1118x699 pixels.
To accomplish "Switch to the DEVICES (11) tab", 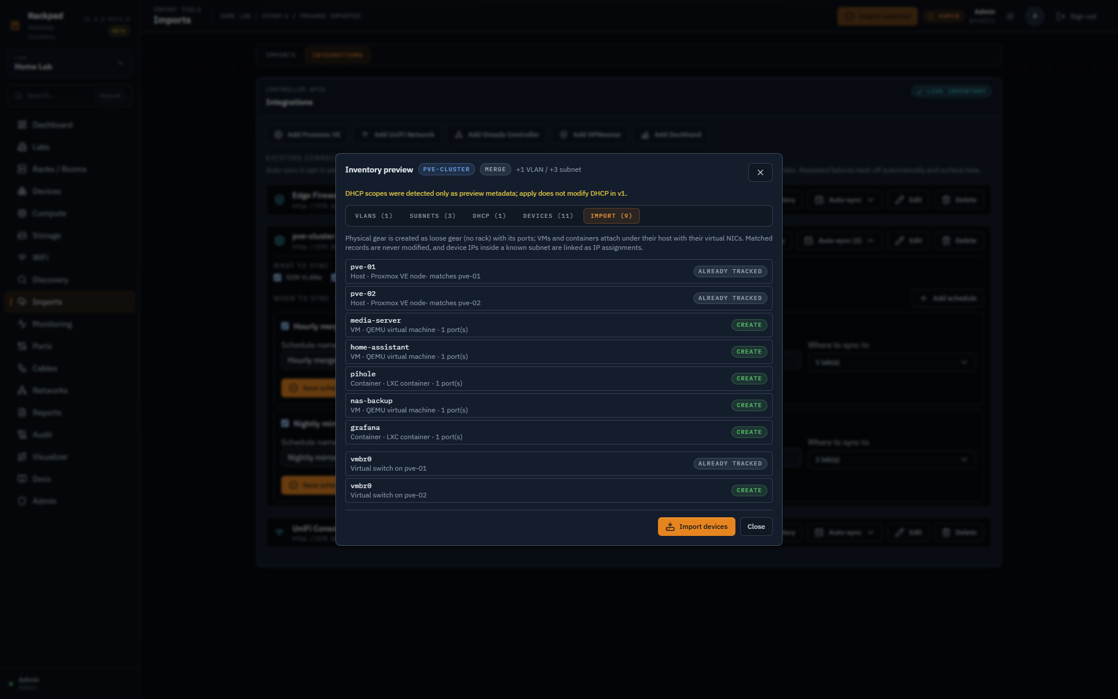I will coord(548,216).
